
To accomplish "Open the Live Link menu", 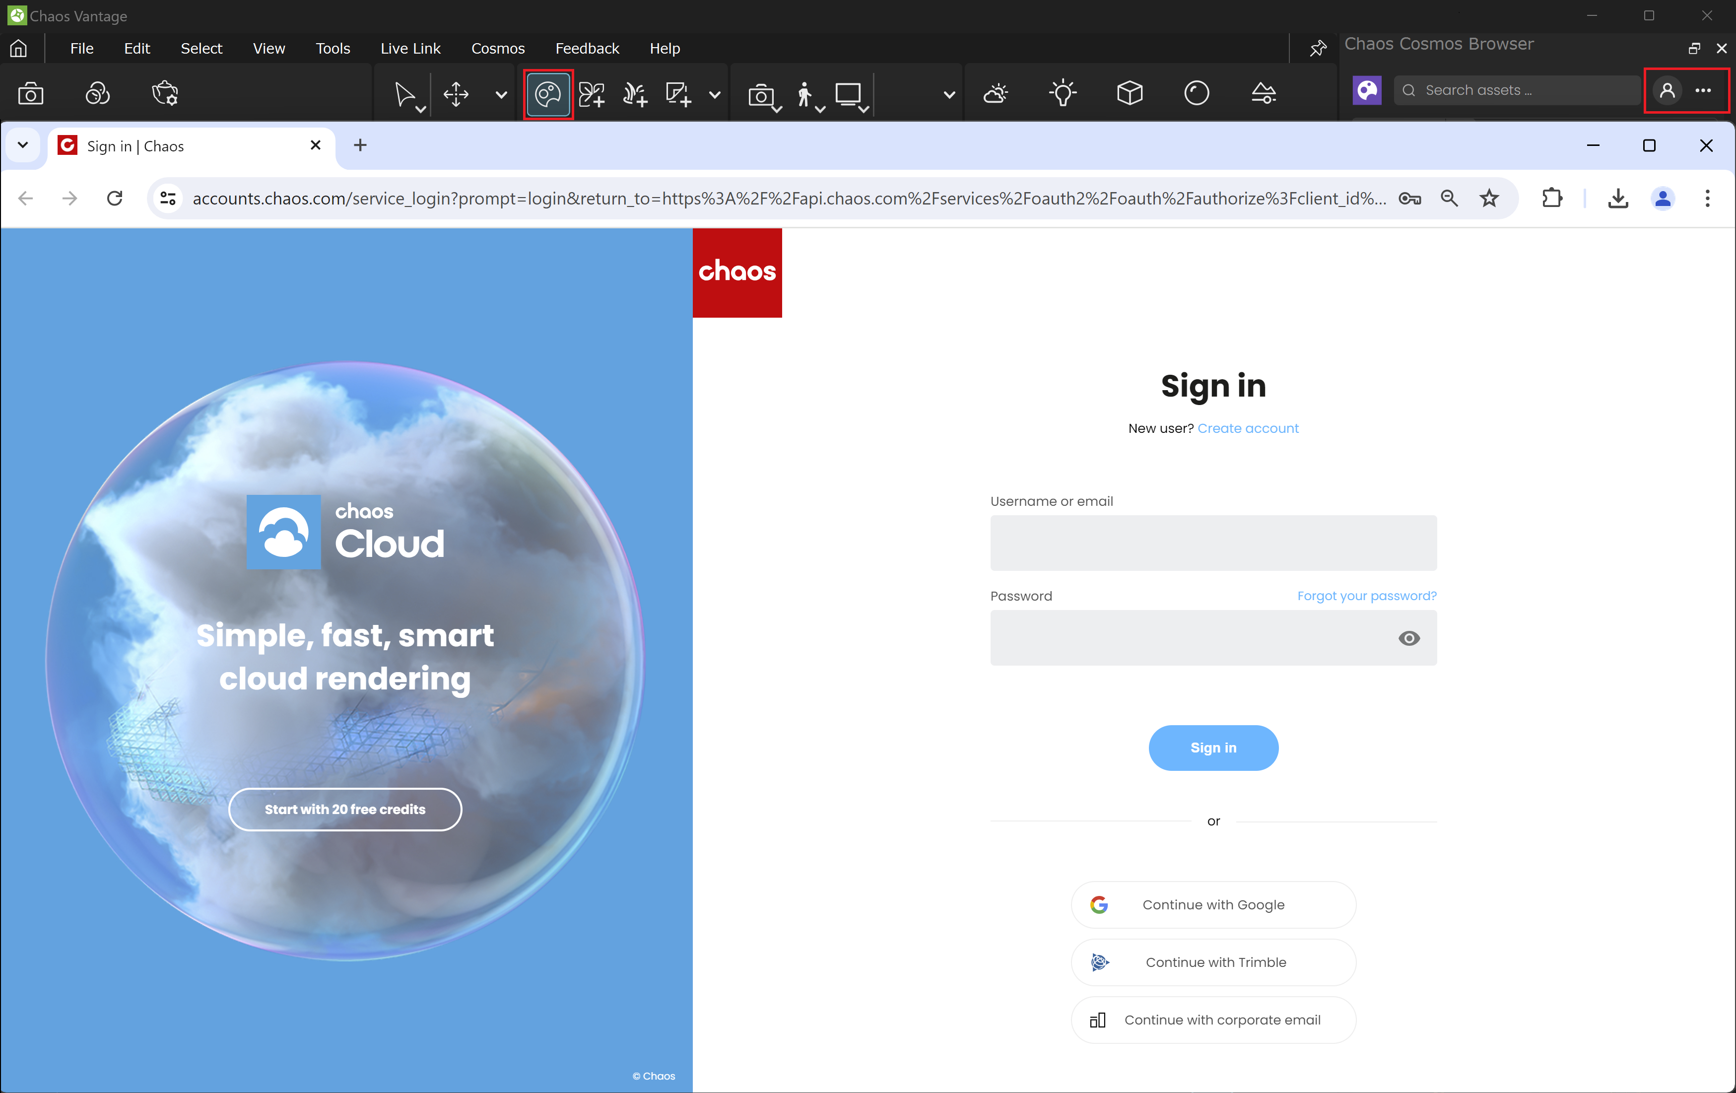I will [410, 48].
